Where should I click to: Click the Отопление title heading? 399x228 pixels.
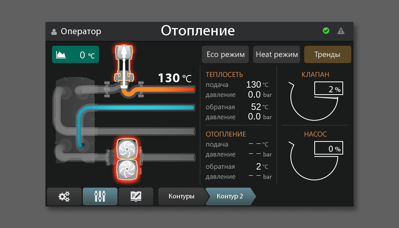(198, 31)
